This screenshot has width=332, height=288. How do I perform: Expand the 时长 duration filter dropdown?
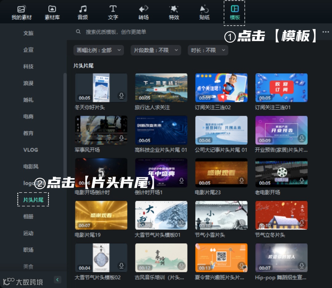[x=208, y=50]
